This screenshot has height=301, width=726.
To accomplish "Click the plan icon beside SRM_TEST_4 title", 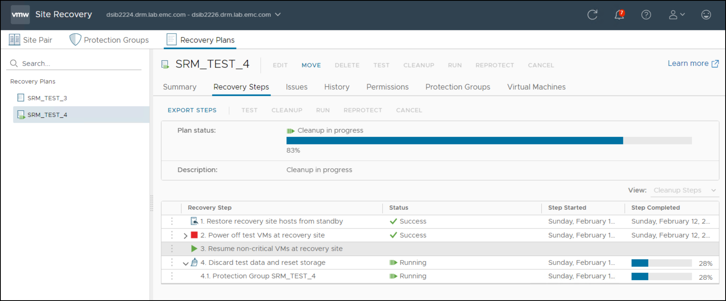I will 165,65.
